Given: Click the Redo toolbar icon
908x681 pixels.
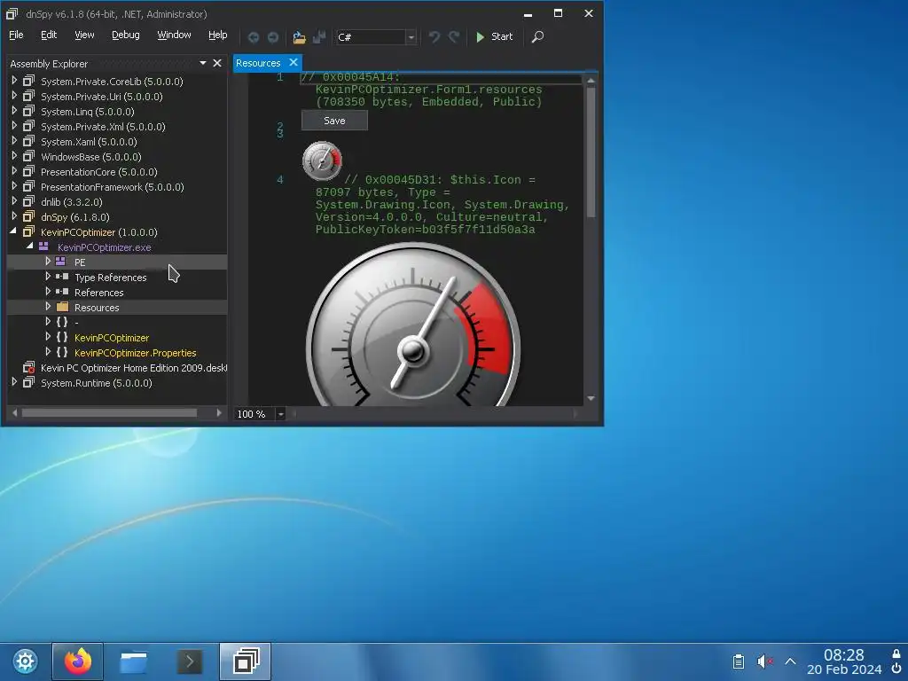Looking at the screenshot, I should pos(454,37).
